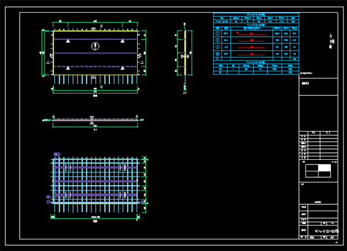
Task: Click the right callout bubble above the reinforcement plan
Action: coord(58,154)
